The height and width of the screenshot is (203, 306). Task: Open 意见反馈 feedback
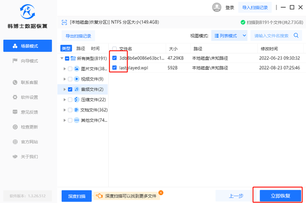tap(25, 112)
